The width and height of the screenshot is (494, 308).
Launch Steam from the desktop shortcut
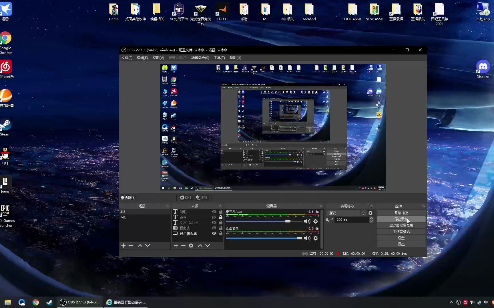[x=5, y=128]
